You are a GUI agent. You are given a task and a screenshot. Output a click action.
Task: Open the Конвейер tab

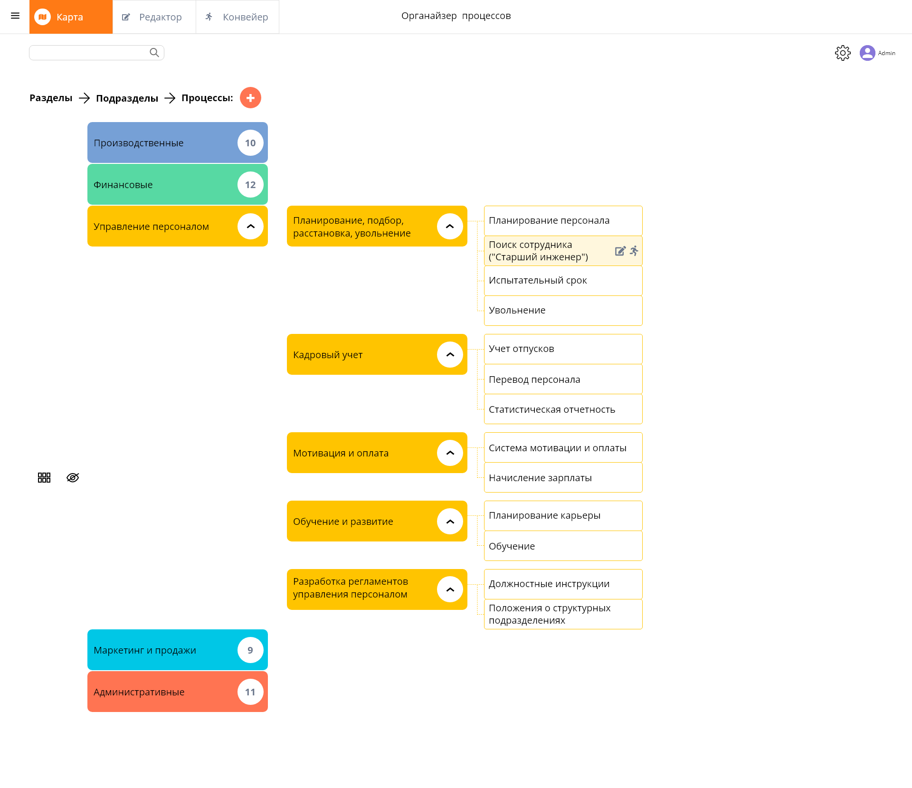[237, 17]
